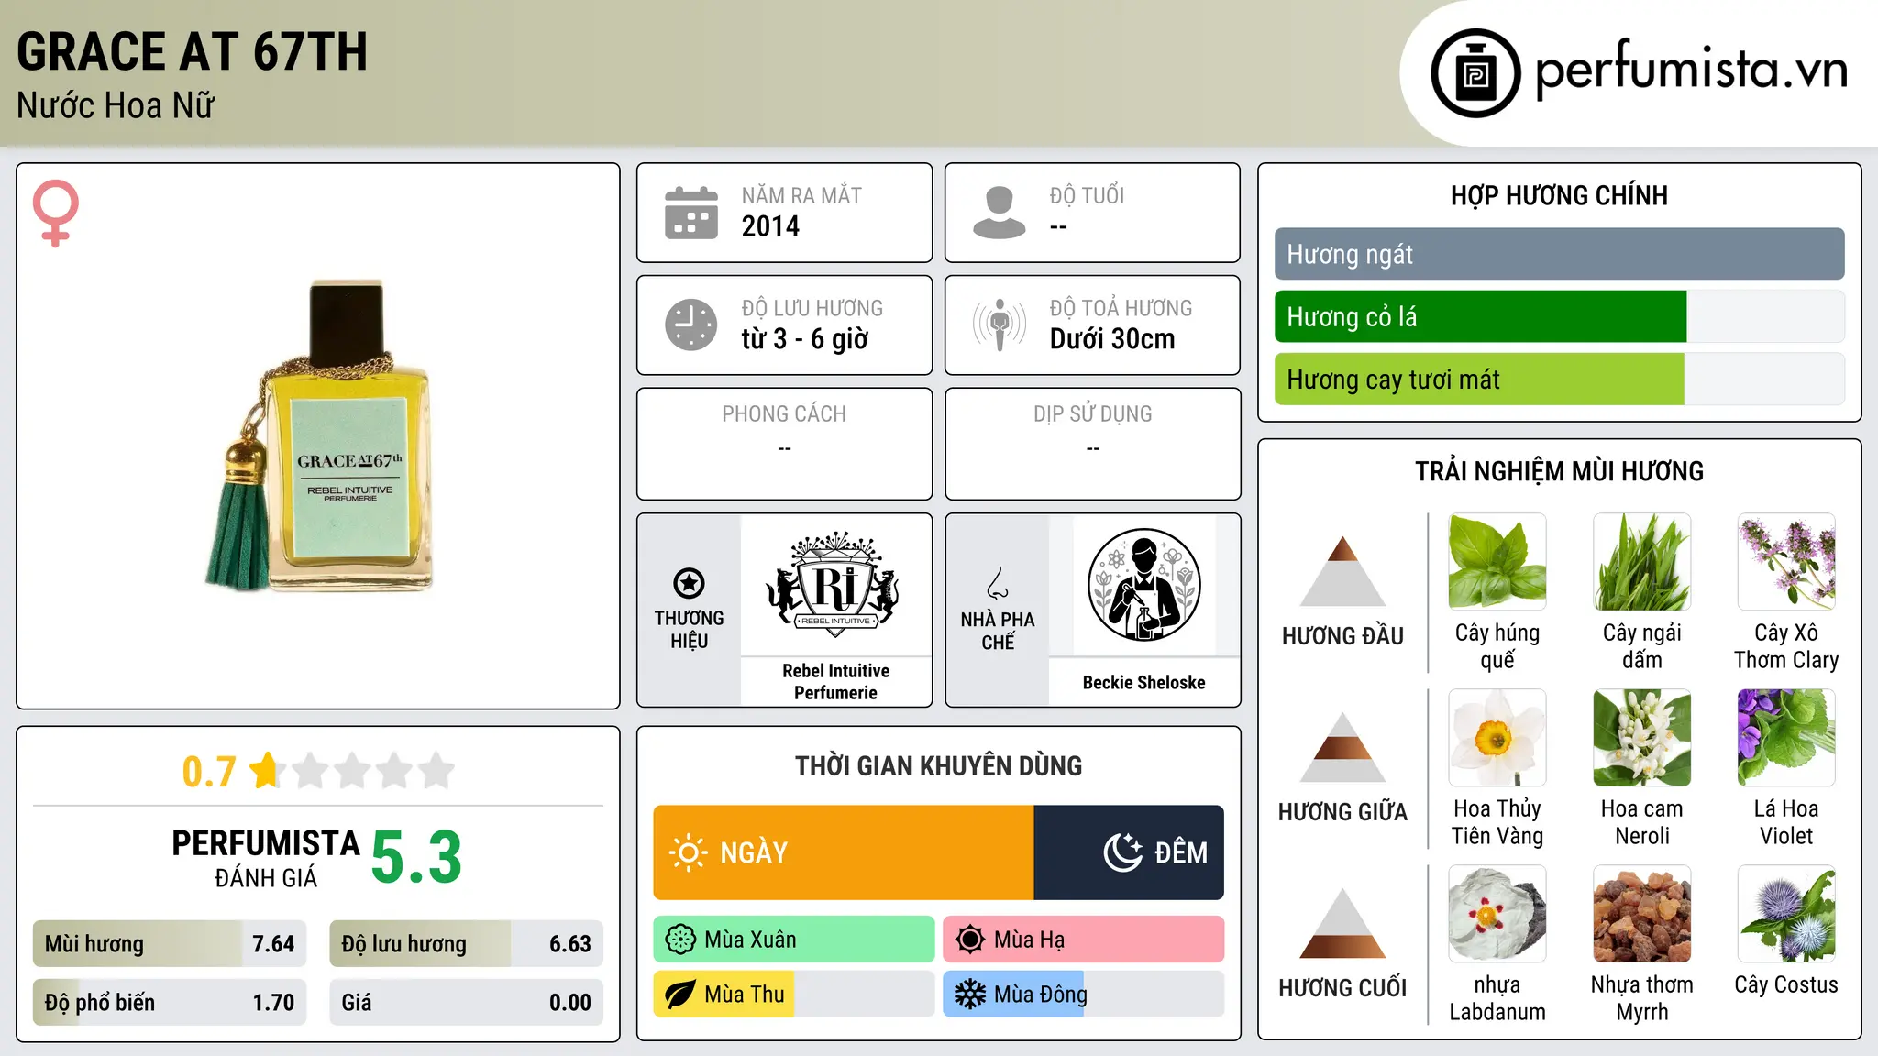
Task: Click the user rating value 0.7
Action: [x=209, y=772]
